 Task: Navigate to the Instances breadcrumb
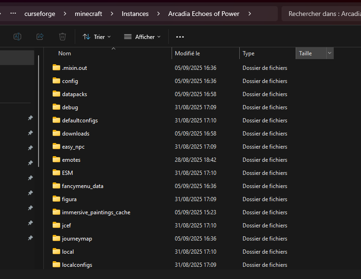(135, 14)
